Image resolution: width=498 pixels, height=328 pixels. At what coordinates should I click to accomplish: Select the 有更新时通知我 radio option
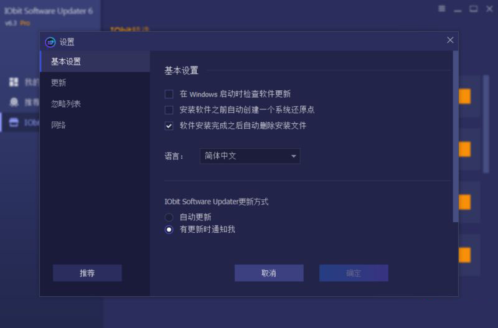(x=169, y=230)
